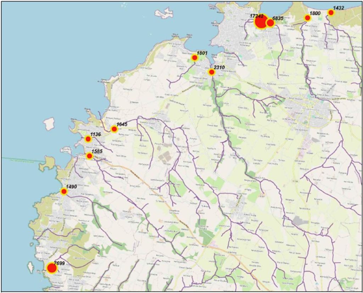The height and width of the screenshot is (293, 363).
Task: Select the red marker labeled 1136
Action: pos(88,139)
